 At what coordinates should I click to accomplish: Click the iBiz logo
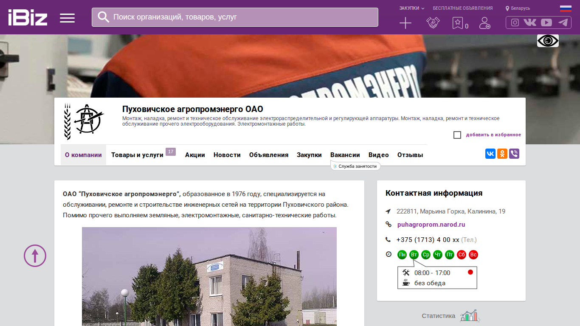28,17
